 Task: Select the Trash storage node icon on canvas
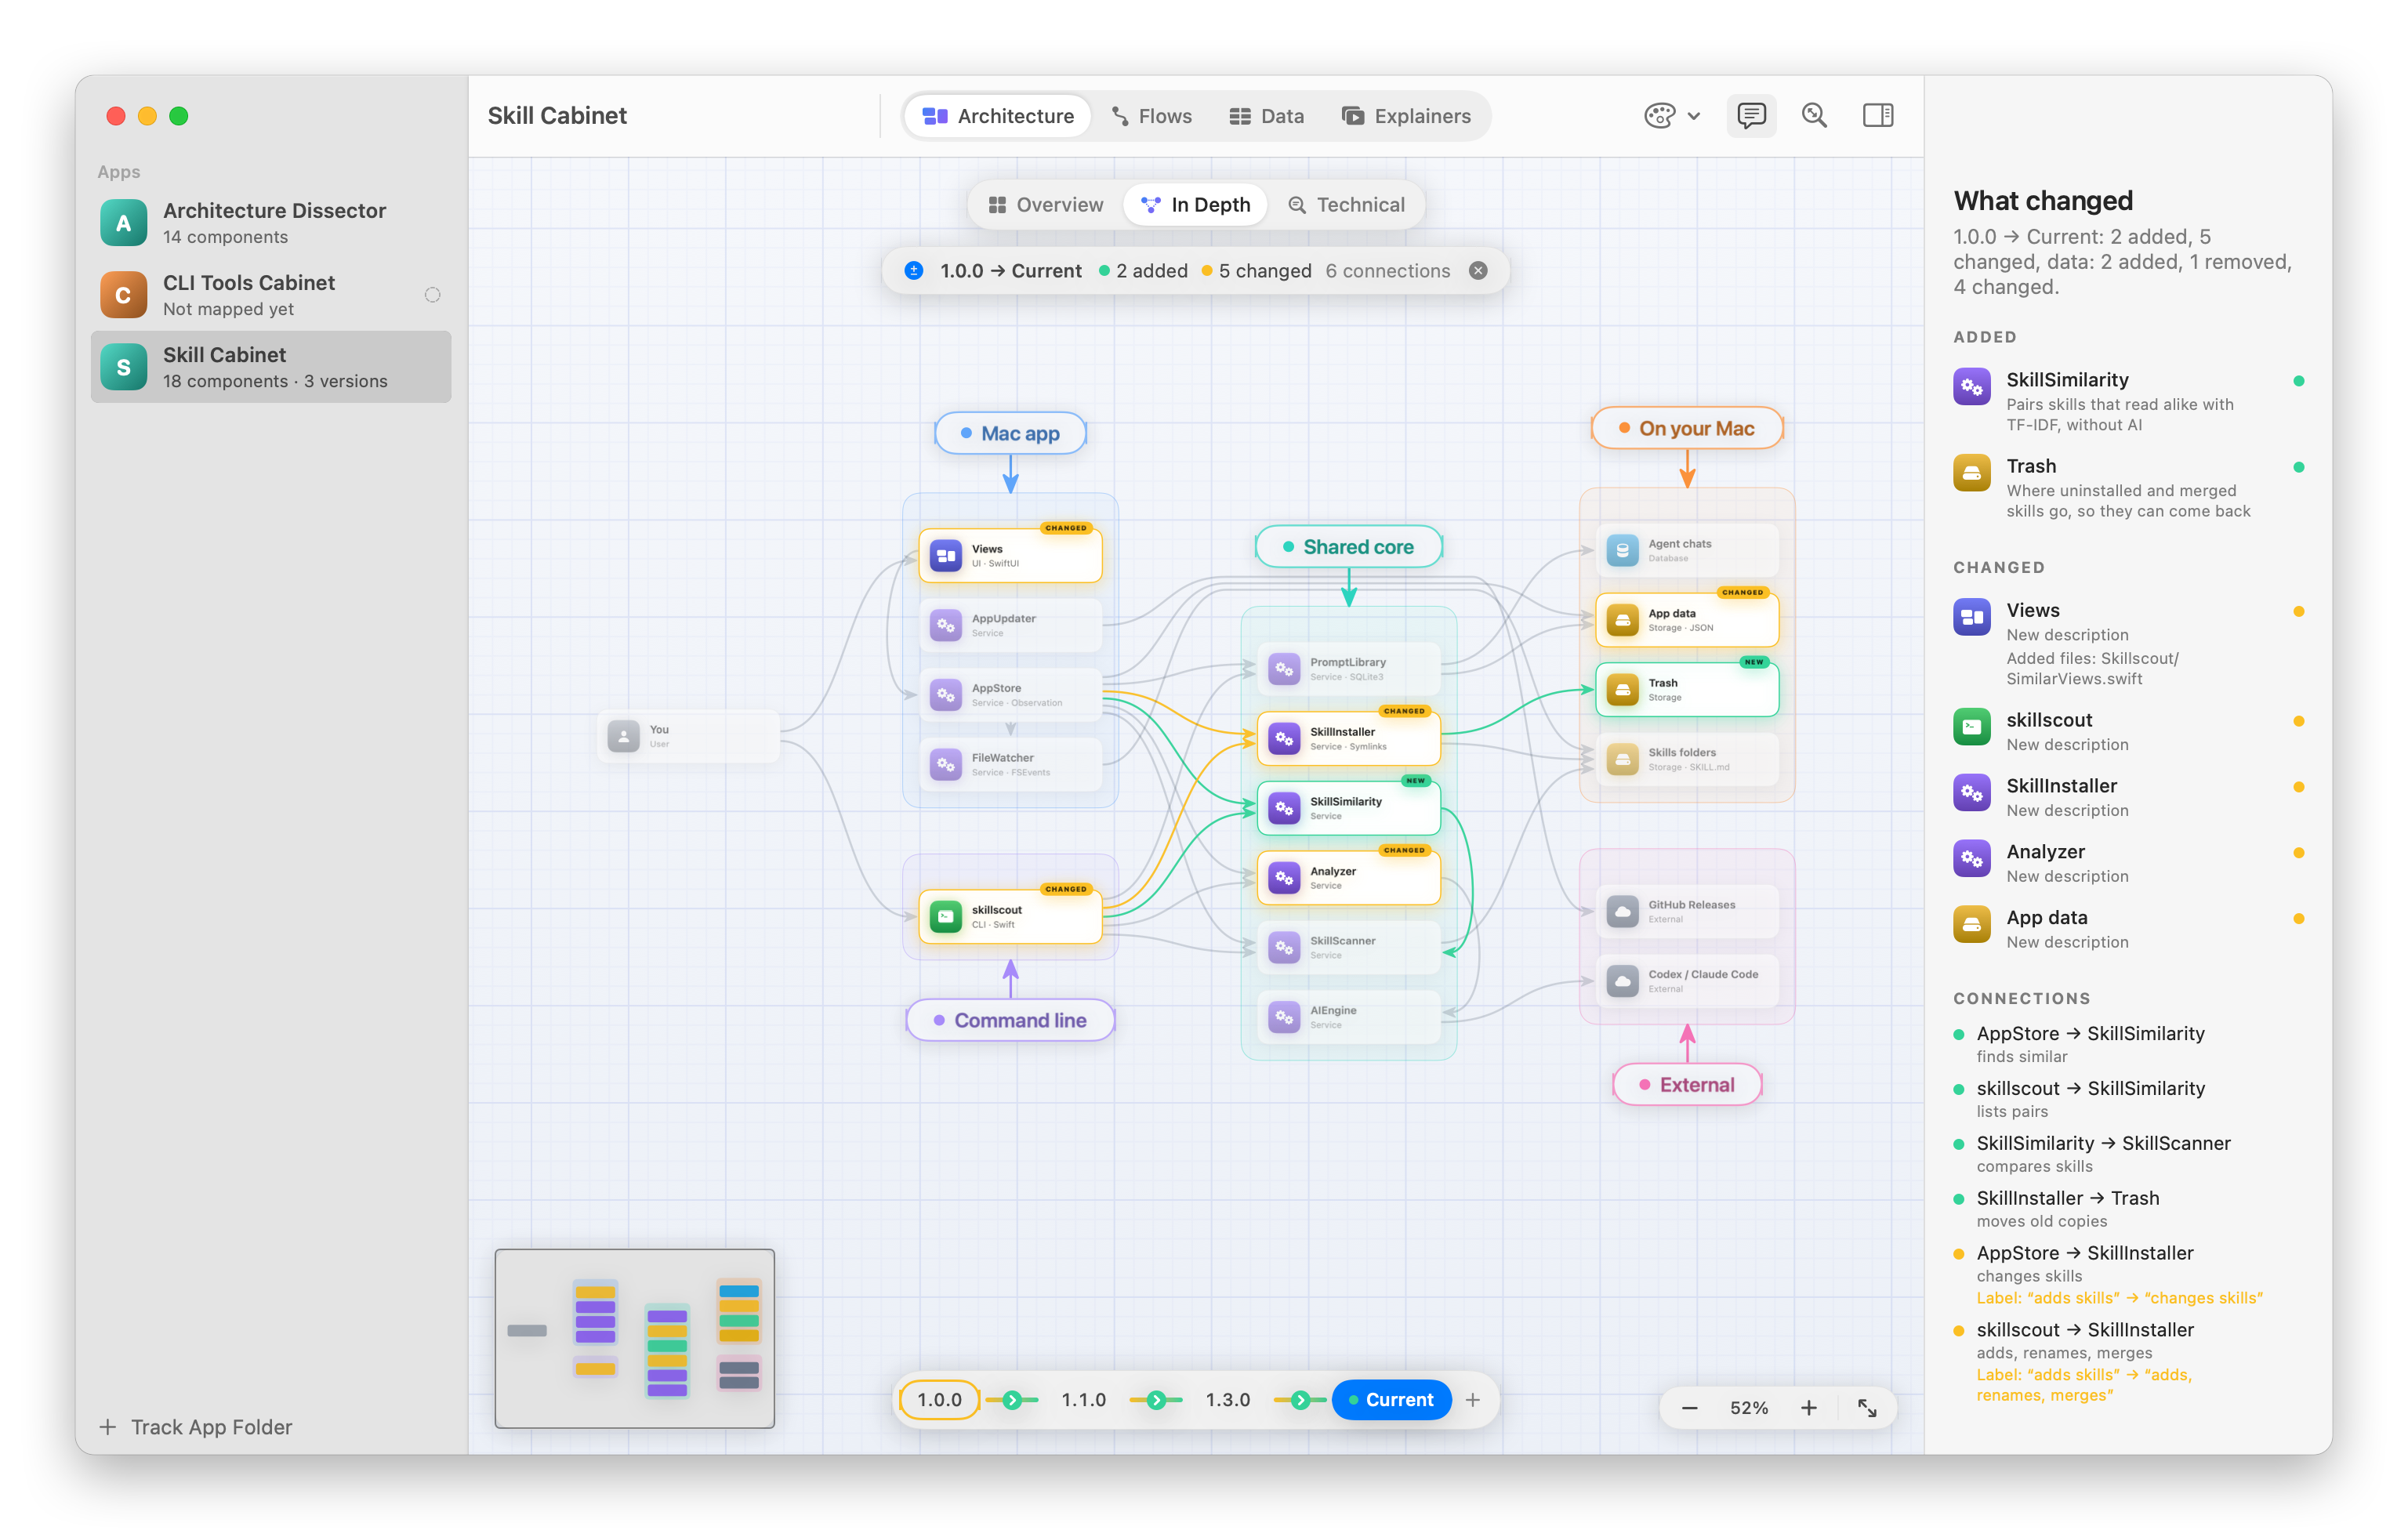click(x=1622, y=690)
